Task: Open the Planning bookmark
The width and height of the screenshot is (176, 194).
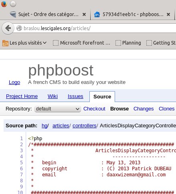Action: 128,43
